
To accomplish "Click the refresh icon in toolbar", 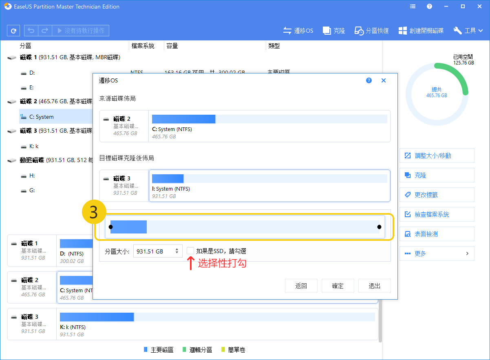I will point(14,31).
